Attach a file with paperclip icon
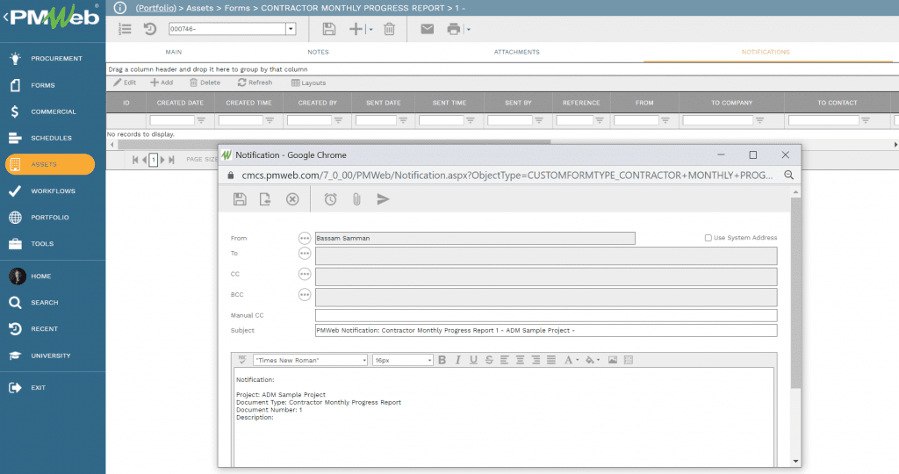Viewport: 899px width, 474px height. tap(356, 199)
